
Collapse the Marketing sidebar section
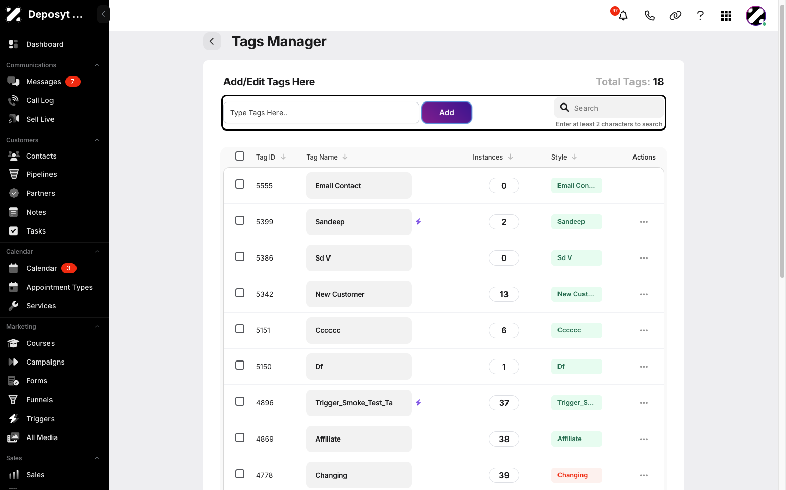(x=97, y=327)
